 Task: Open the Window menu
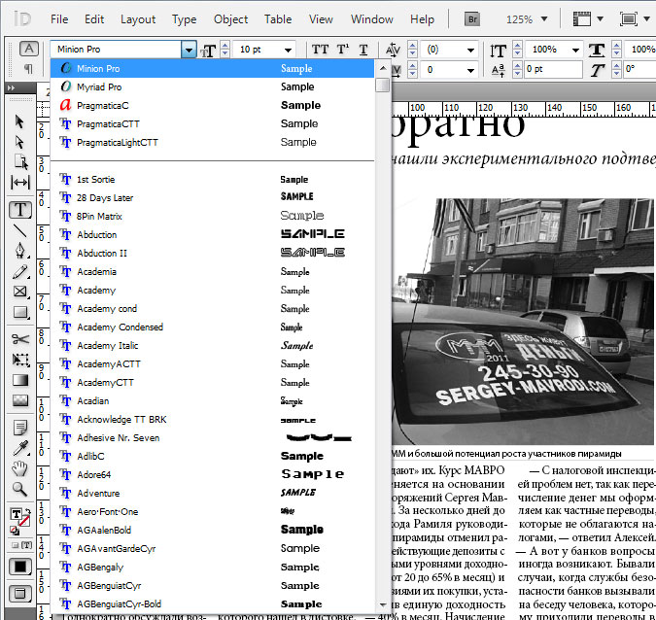[372, 19]
